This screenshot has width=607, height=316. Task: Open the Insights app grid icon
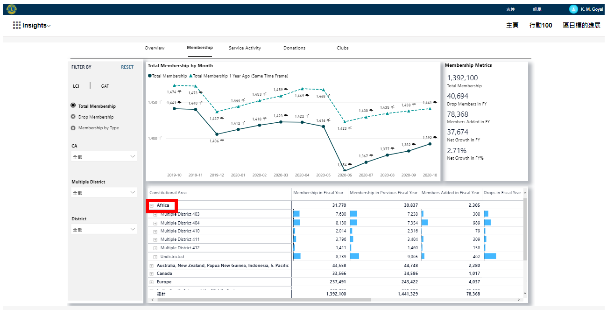click(17, 26)
